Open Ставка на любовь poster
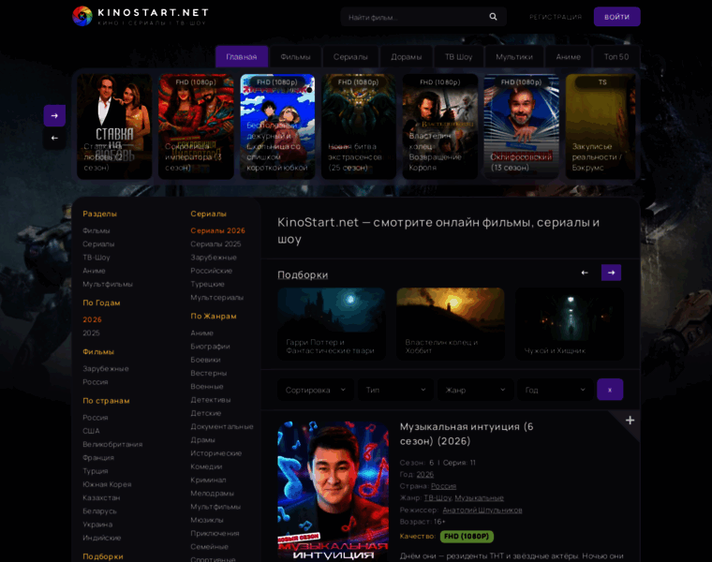This screenshot has height=562, width=712. tap(114, 126)
